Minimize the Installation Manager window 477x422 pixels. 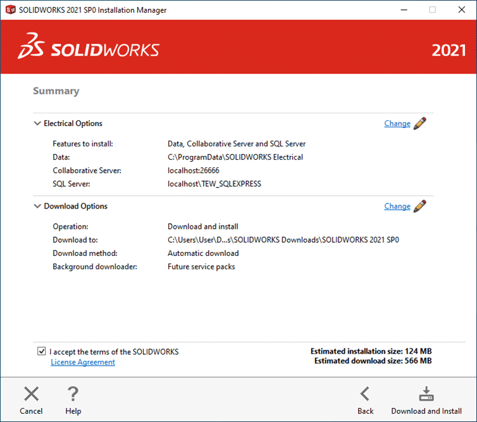point(404,10)
